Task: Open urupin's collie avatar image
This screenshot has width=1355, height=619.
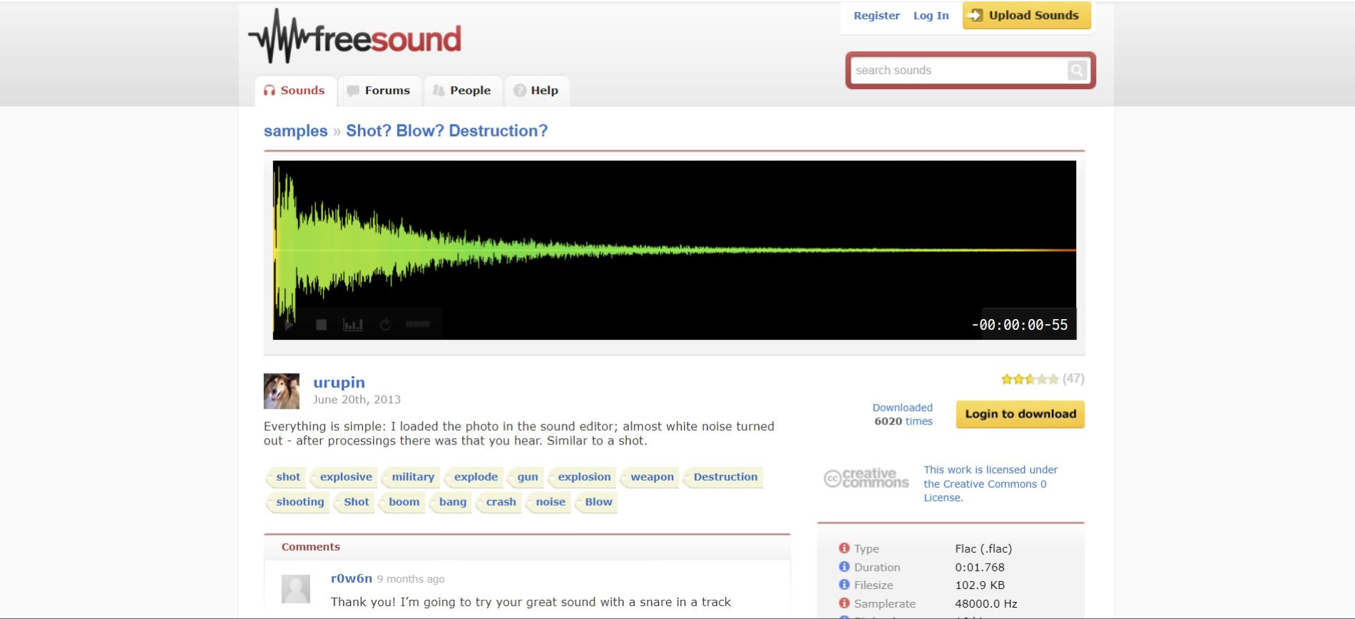Action: point(282,391)
